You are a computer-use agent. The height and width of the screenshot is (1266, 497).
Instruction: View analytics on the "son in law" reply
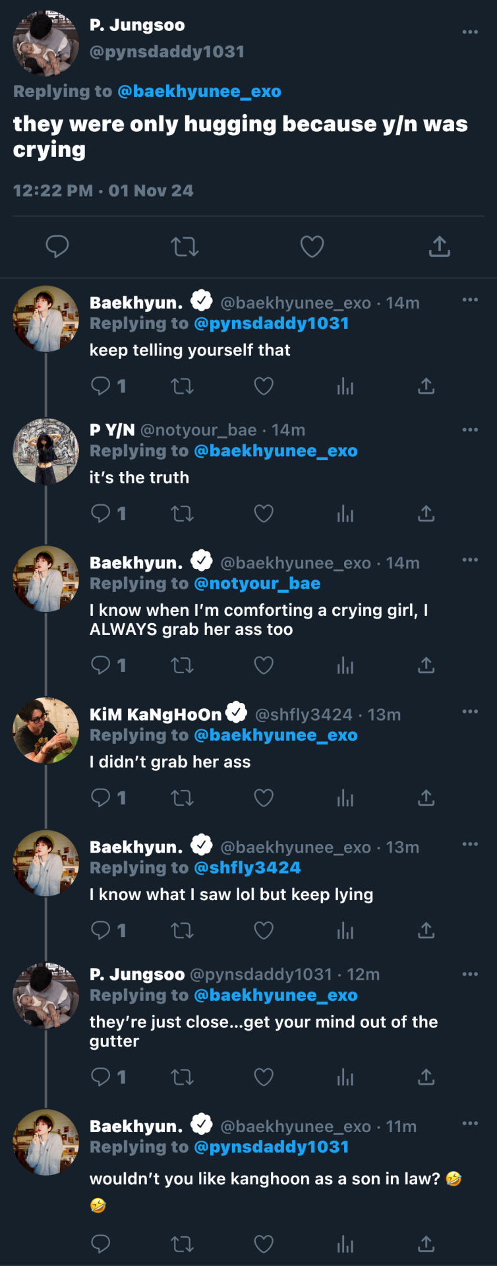point(345,1244)
